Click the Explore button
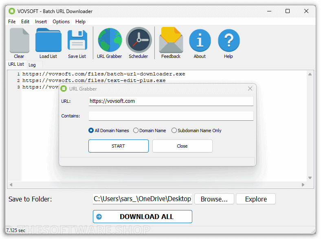 pos(256,199)
